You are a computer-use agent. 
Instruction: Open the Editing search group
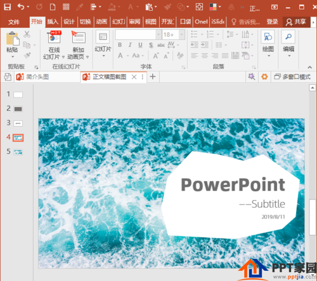click(288, 44)
